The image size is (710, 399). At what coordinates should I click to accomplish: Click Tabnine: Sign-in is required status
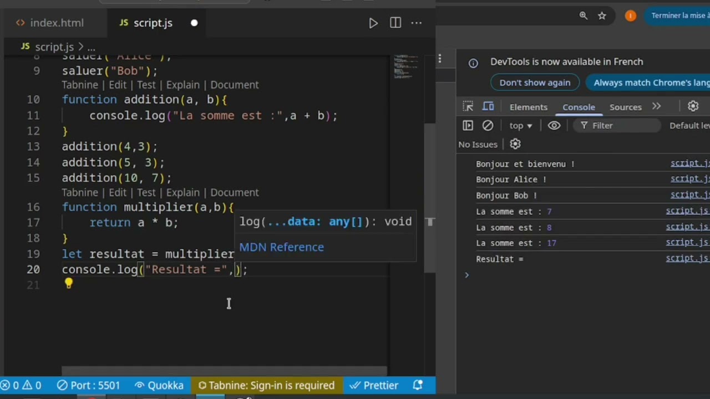pyautogui.click(x=266, y=385)
